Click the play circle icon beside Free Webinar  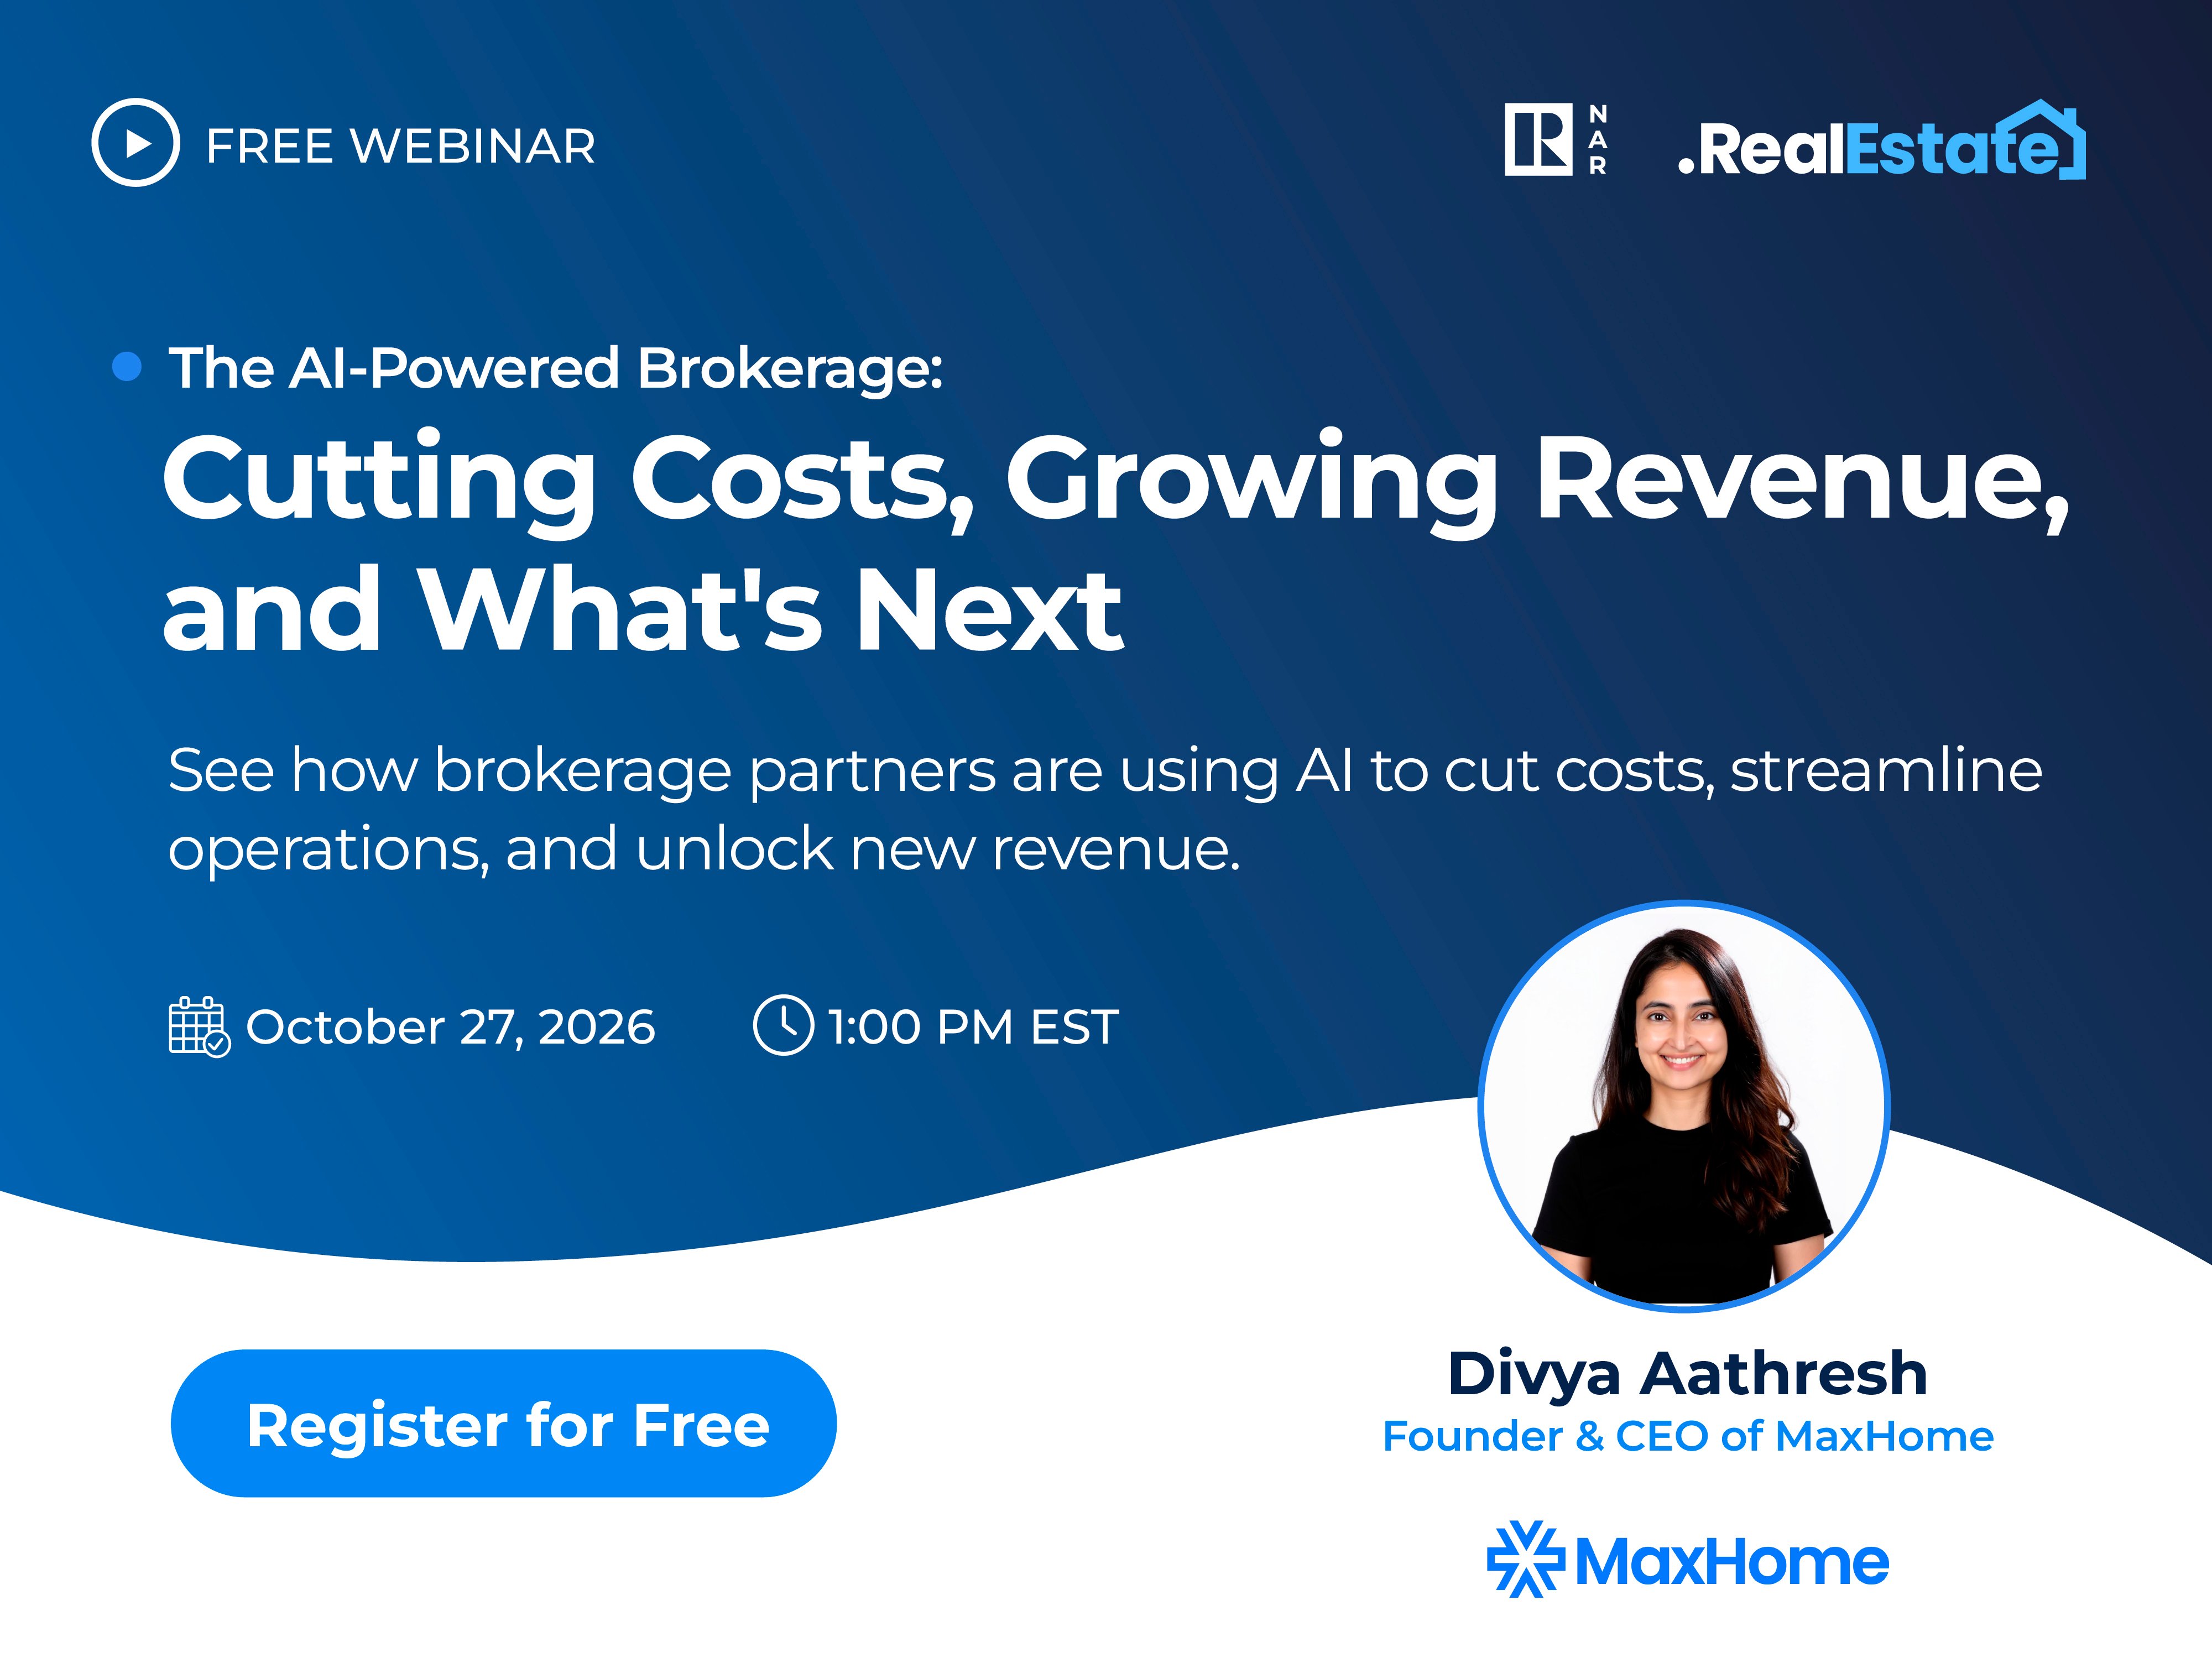[x=136, y=142]
